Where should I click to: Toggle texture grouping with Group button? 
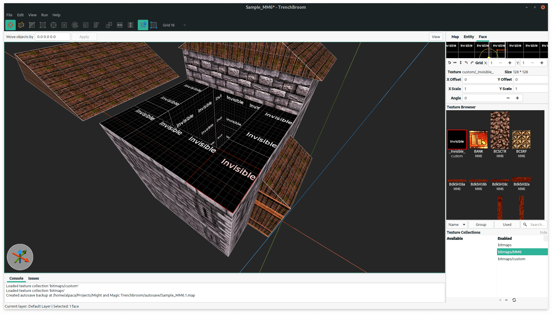(481, 224)
